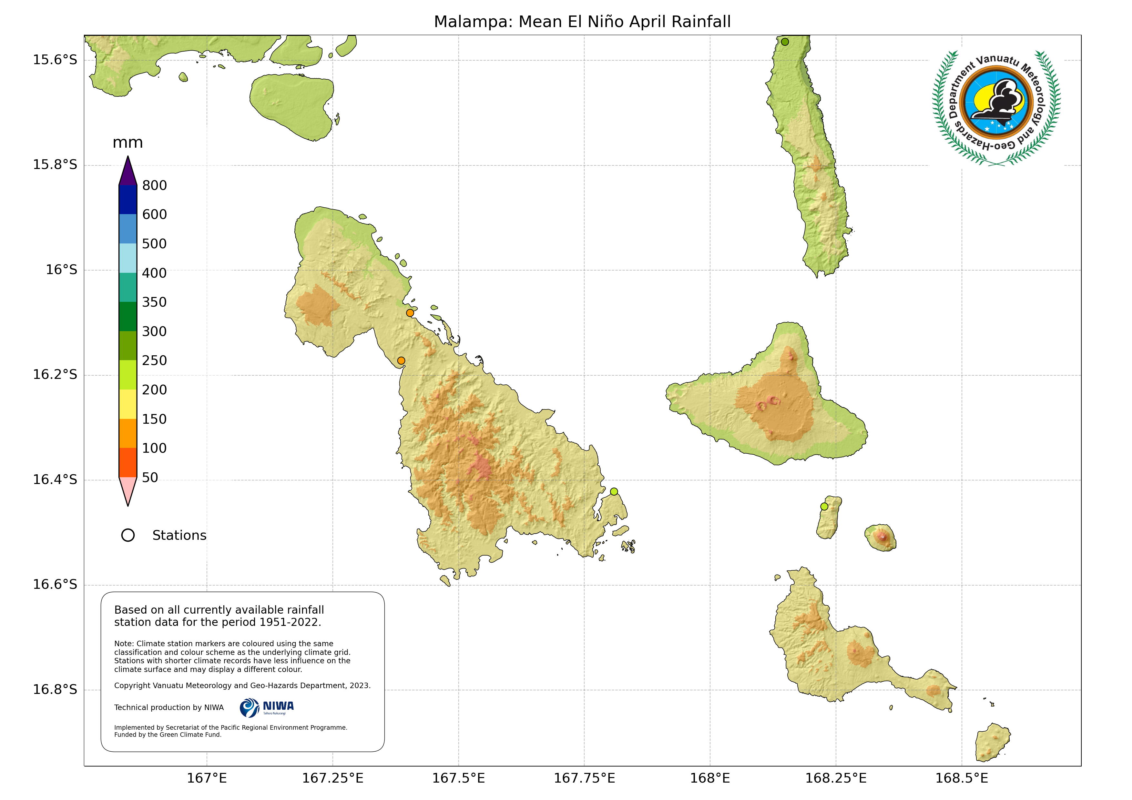Click the dark blue 600-800 colour band
The image size is (1132, 800).
pos(128,200)
